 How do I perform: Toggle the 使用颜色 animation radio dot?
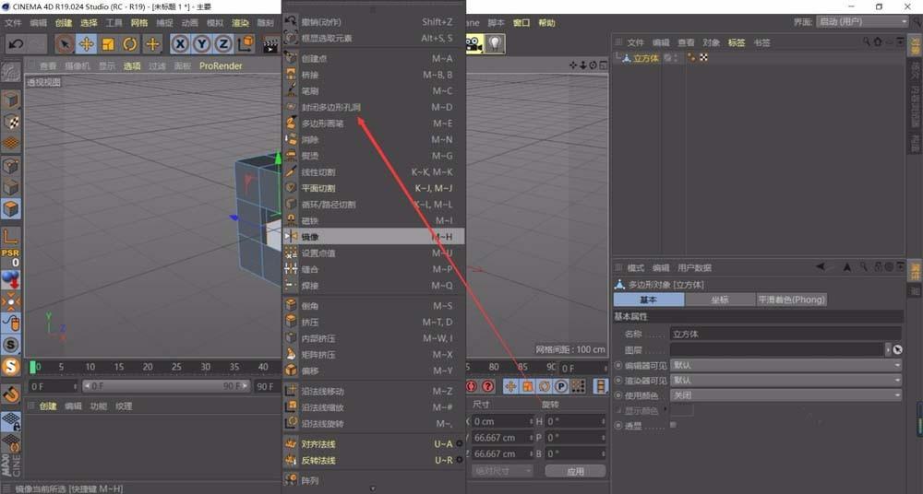(618, 395)
